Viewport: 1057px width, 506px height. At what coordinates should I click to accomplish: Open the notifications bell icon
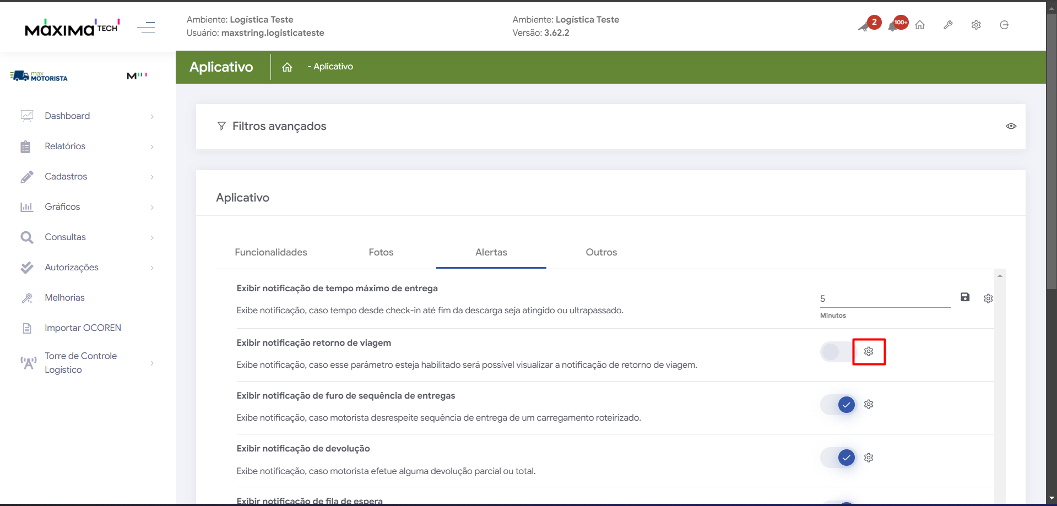point(893,26)
